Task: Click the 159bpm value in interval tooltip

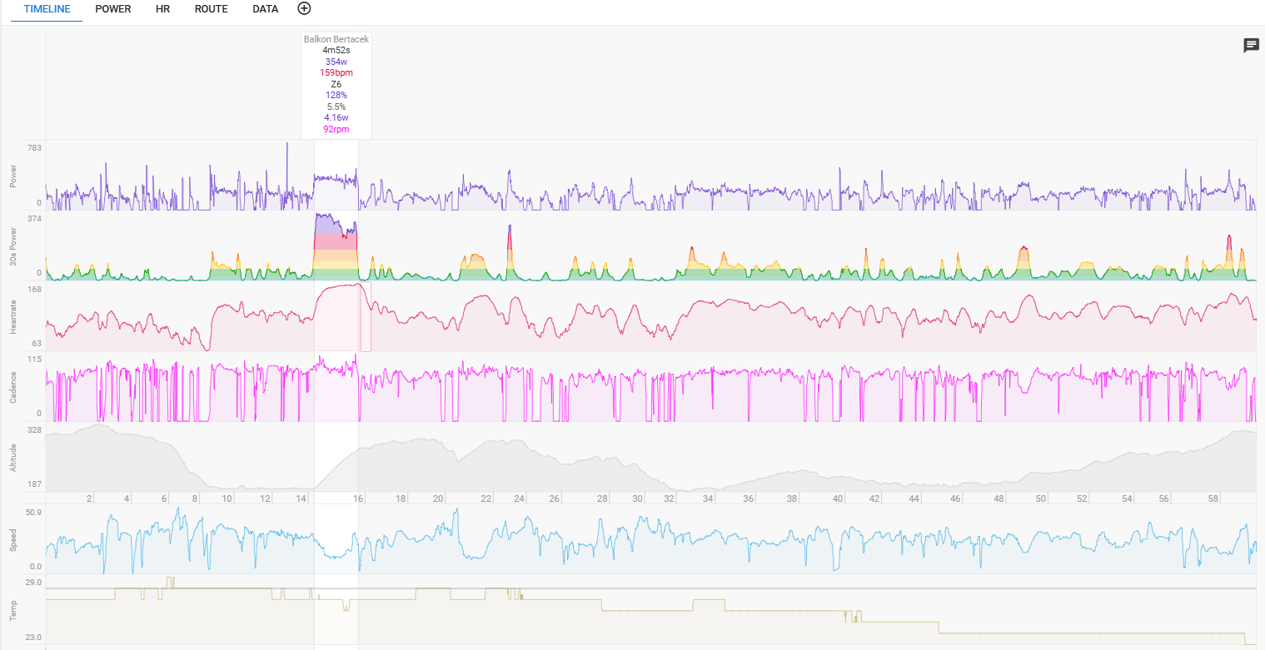Action: click(336, 72)
